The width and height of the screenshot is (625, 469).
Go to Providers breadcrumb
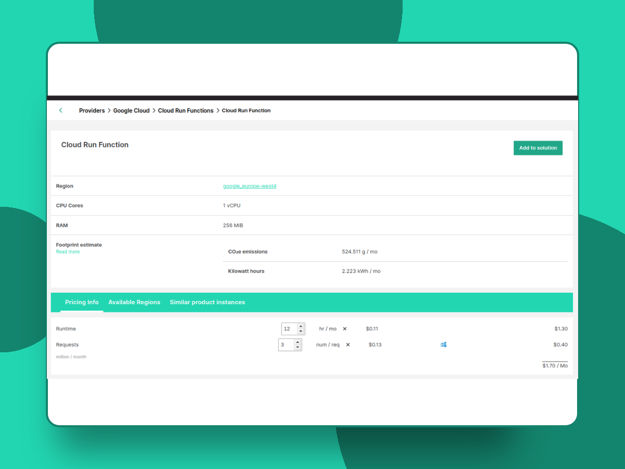click(92, 110)
